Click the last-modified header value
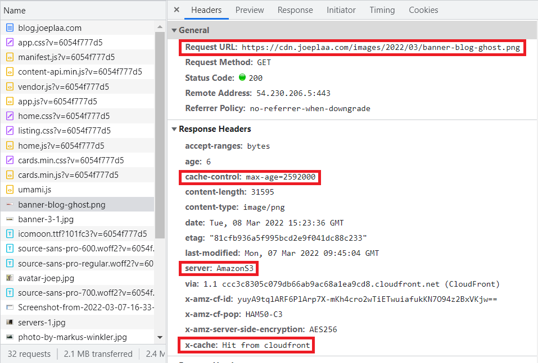This screenshot has height=363, width=538. pyautogui.click(x=311, y=253)
